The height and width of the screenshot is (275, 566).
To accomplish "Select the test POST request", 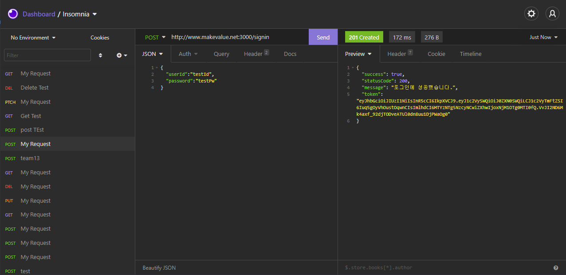I will (67, 271).
